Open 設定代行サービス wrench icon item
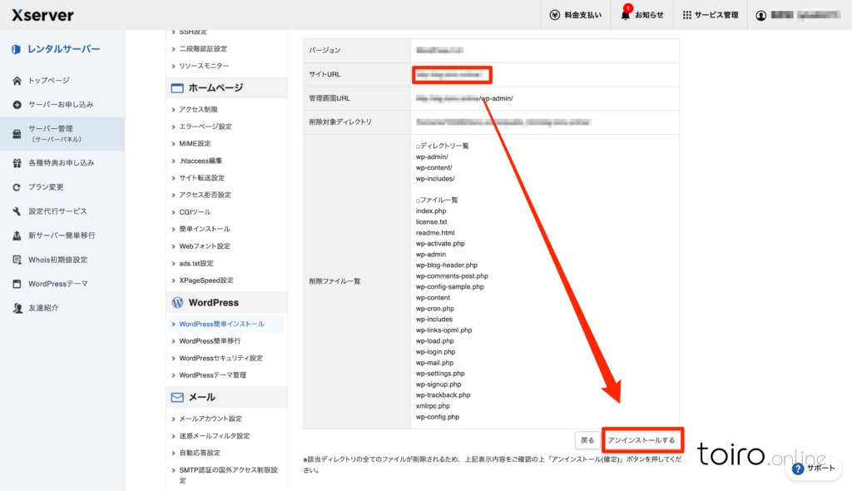Viewport: 852px width, 491px height. pos(17,211)
